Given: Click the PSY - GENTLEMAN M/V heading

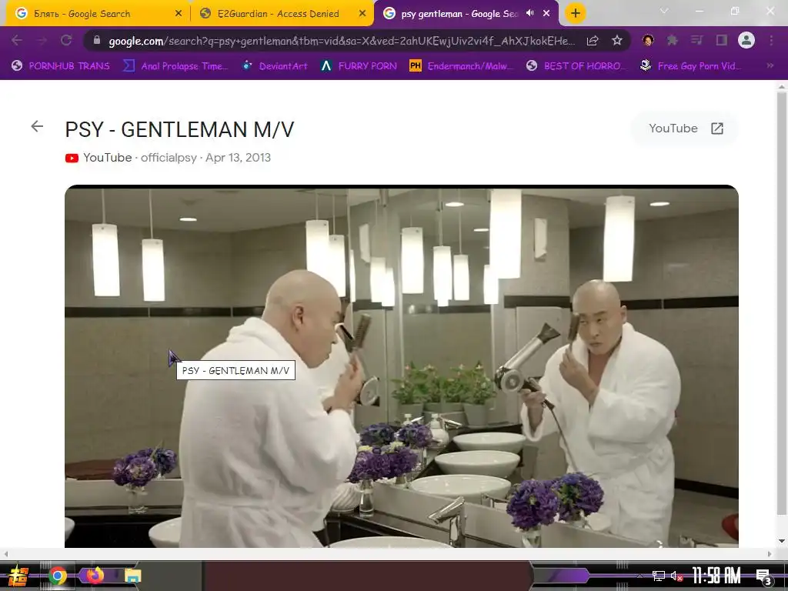Looking at the screenshot, I should (179, 129).
